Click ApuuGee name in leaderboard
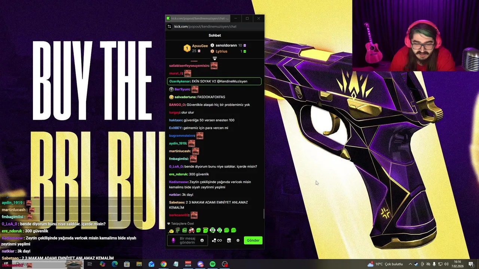Screen dimensions: 479x269 (x=200, y=46)
